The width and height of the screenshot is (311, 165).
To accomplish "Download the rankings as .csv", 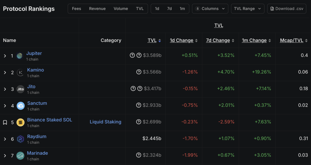I will [287, 8].
